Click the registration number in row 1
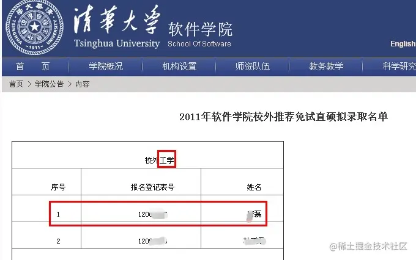416x260 pixels. click(153, 214)
